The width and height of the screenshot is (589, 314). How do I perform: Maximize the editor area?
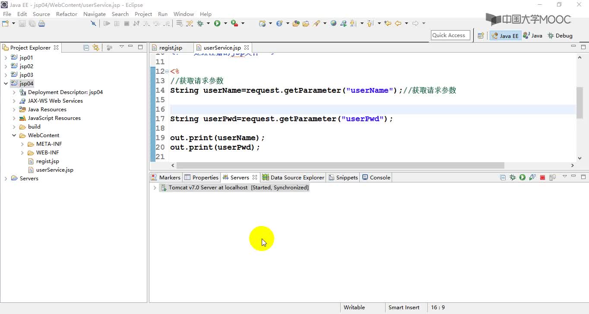click(583, 46)
